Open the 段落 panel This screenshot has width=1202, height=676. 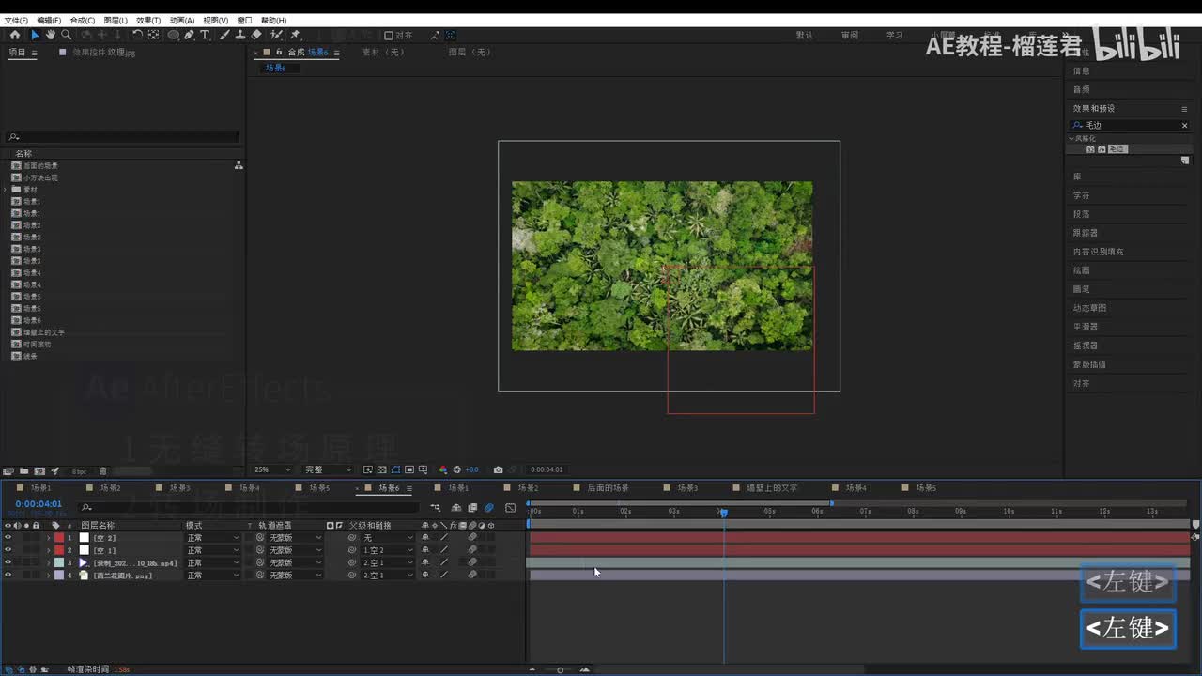tap(1082, 214)
